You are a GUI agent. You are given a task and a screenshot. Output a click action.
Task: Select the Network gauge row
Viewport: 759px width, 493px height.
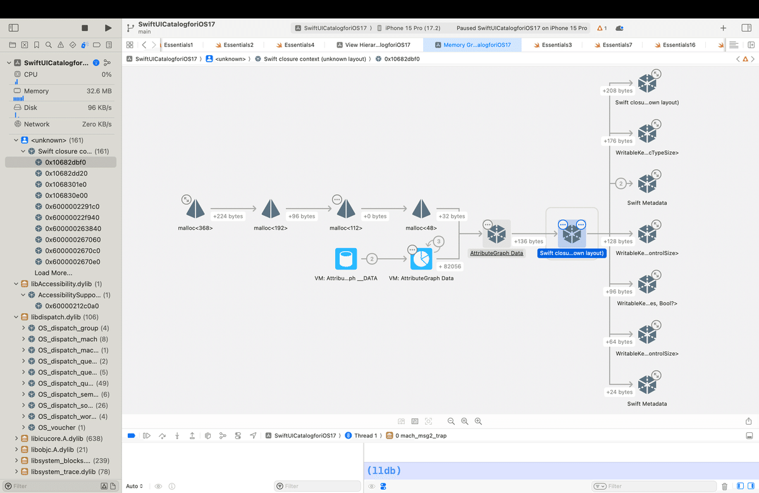pyautogui.click(x=61, y=124)
